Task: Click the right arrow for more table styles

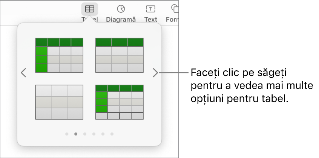Action: tap(155, 73)
